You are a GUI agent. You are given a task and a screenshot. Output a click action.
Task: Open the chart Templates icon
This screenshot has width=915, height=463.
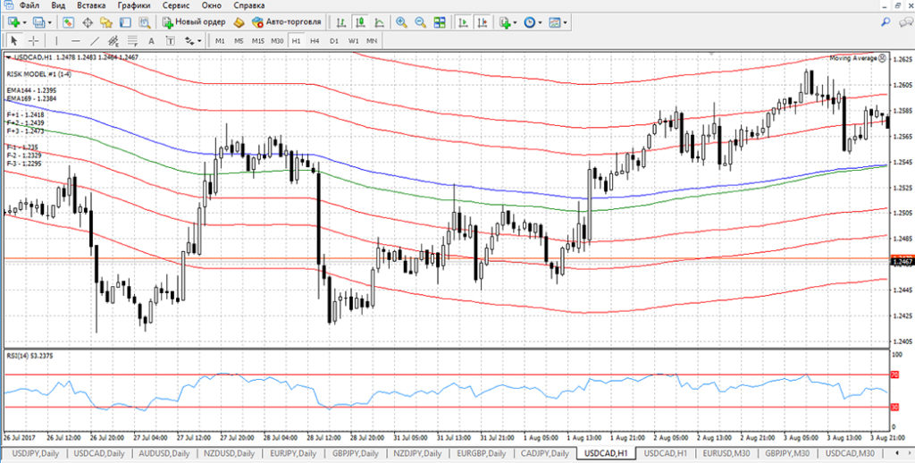pos(554,22)
